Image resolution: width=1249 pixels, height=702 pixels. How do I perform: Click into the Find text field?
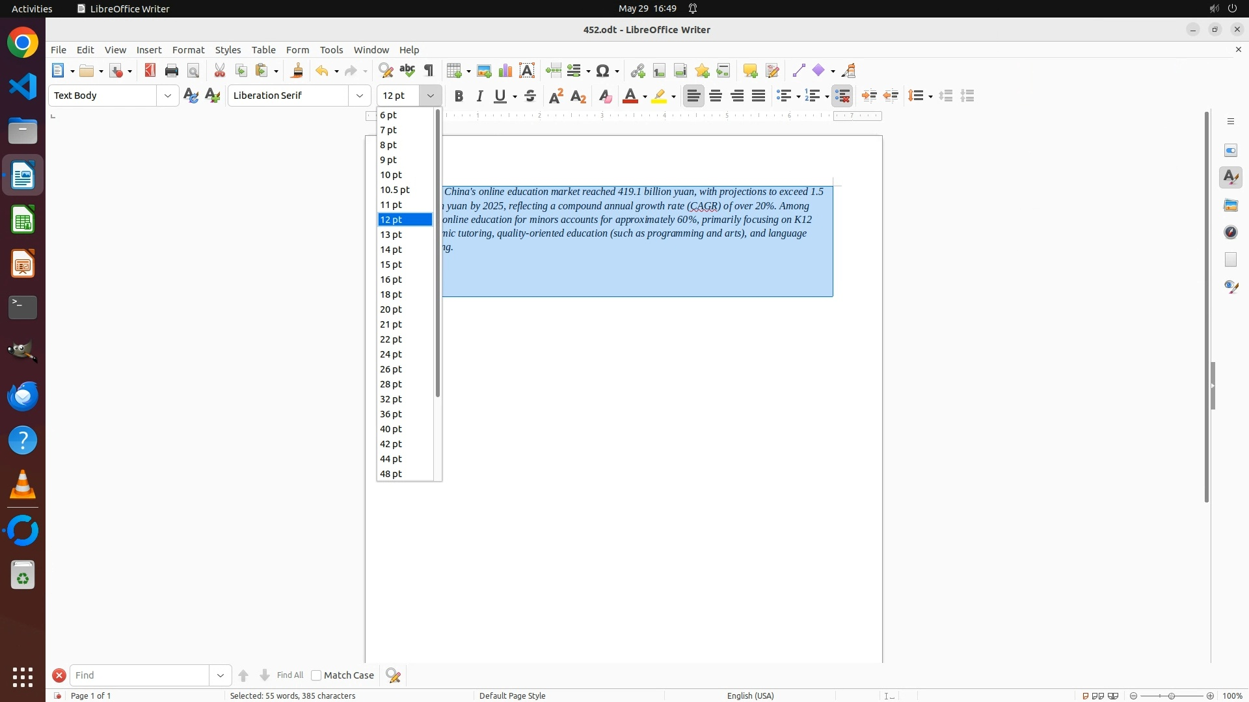139,675
